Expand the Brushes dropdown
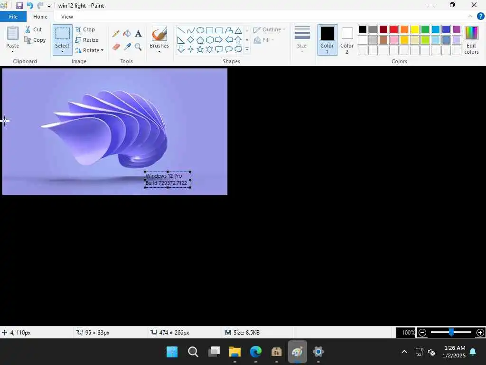 point(159,51)
